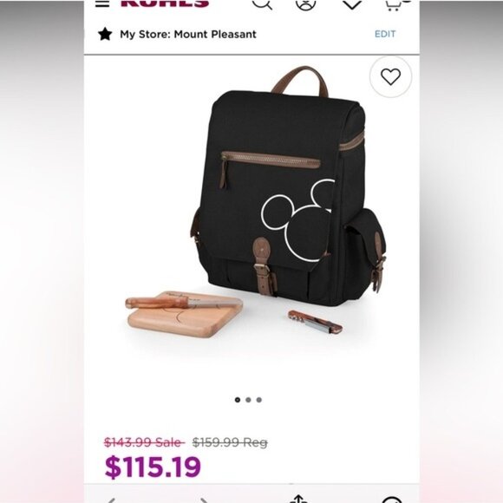This screenshot has height=503, width=503.
Task: Select second image carousel dot
Action: [x=248, y=400]
